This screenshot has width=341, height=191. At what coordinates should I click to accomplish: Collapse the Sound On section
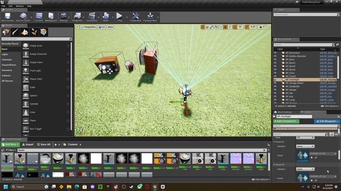point(274,142)
